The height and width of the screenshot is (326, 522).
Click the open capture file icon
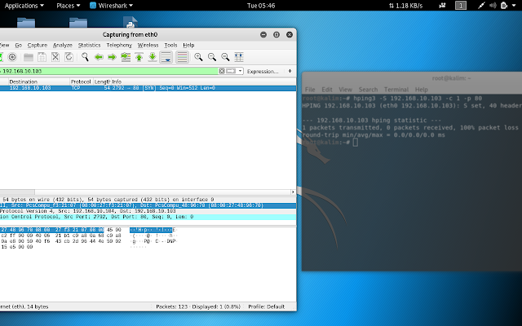pyautogui.click(x=29, y=57)
